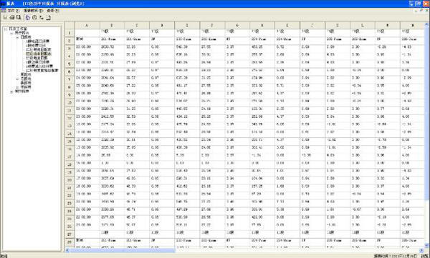The width and height of the screenshot is (430, 258).
Task: Click the column A header
Action: click(87, 25)
